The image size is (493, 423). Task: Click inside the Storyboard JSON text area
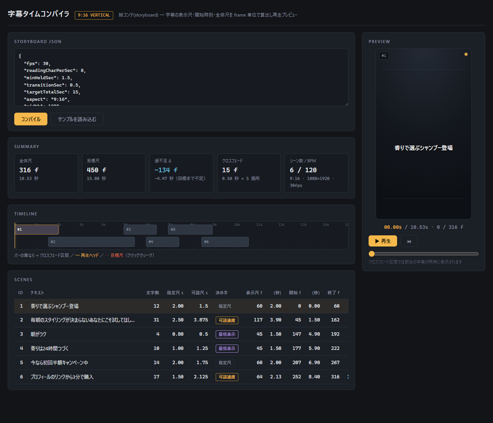pos(181,77)
